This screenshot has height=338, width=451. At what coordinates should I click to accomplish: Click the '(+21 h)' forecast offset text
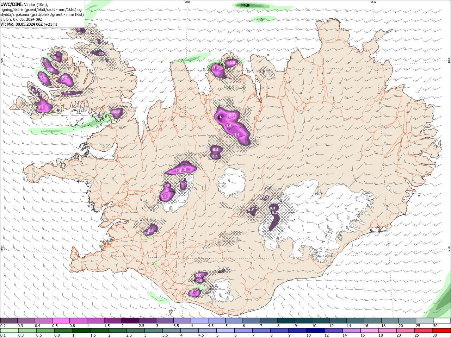[51, 24]
